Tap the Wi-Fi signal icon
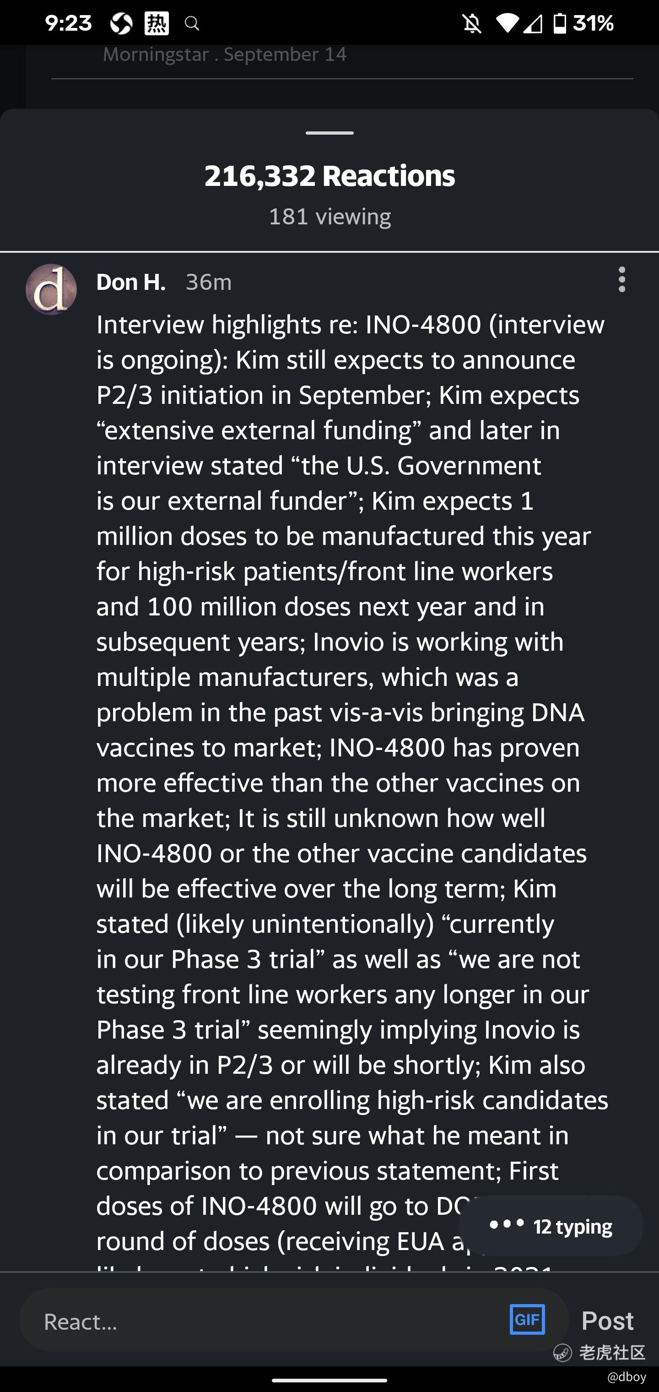 506,23
